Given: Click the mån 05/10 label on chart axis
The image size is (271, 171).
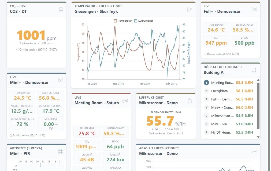Looking at the screenshot, I should click(171, 84).
